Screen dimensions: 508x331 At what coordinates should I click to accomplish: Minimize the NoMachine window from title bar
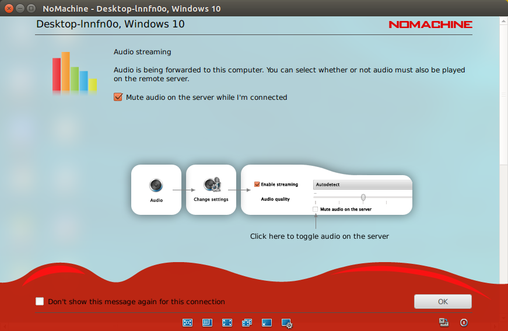tap(20, 8)
